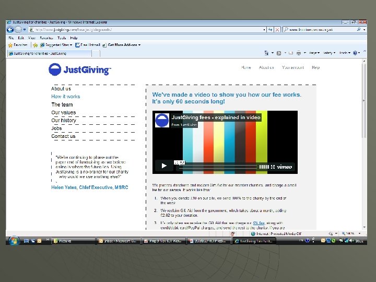Image resolution: width=376 pixels, height=282 pixels.
Task: Open a new blank tab
Action: [x=96, y=53]
